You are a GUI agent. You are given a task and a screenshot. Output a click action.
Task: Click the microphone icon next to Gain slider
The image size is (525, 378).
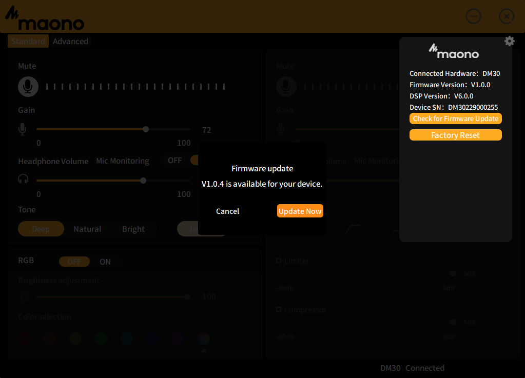pos(22,129)
